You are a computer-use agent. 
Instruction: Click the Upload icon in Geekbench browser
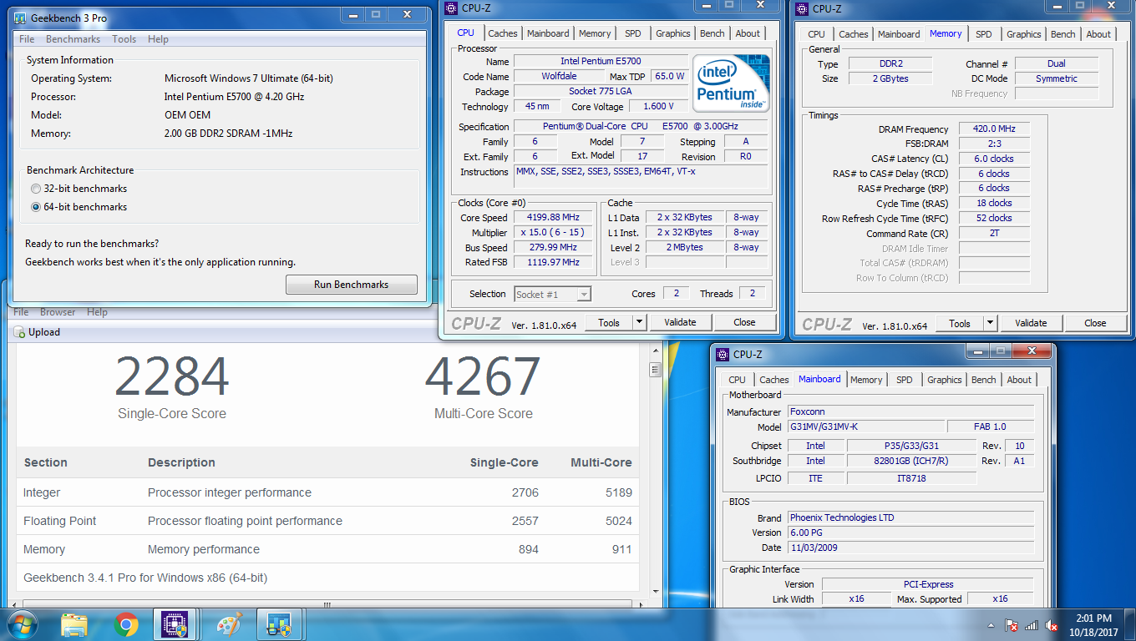[20, 332]
